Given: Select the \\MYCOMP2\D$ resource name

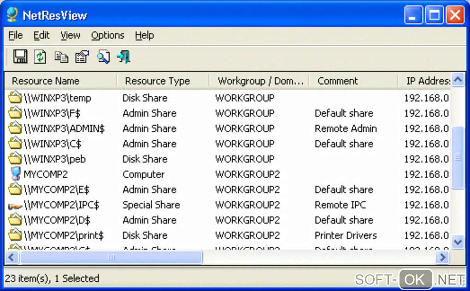Looking at the screenshot, I should [x=57, y=220].
